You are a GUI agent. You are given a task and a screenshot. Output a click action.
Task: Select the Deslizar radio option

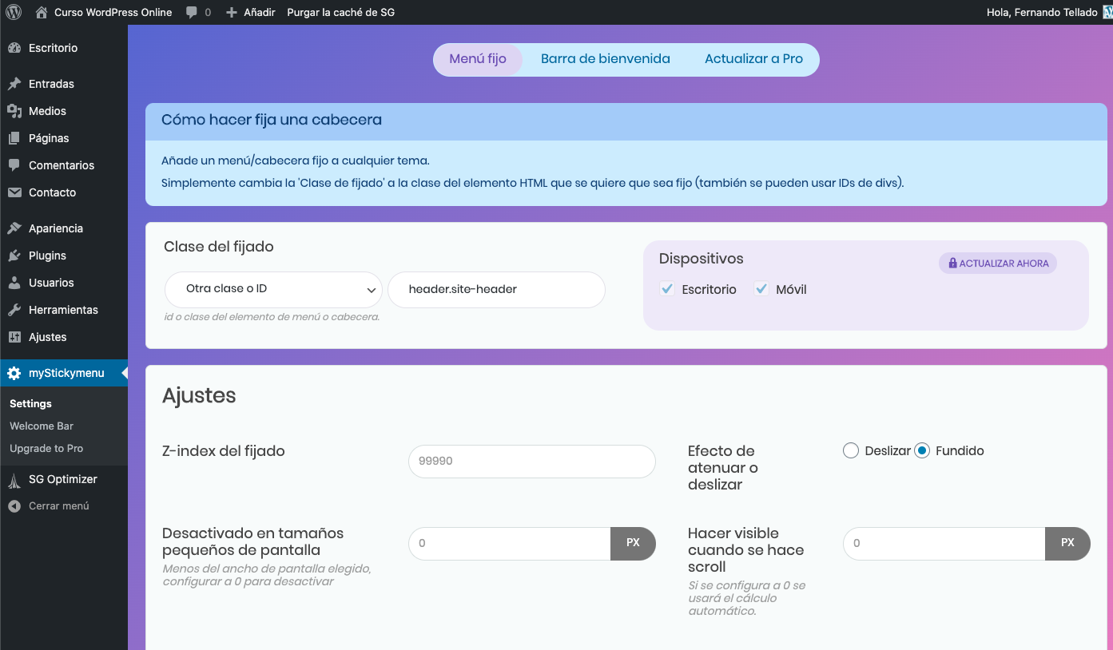851,450
